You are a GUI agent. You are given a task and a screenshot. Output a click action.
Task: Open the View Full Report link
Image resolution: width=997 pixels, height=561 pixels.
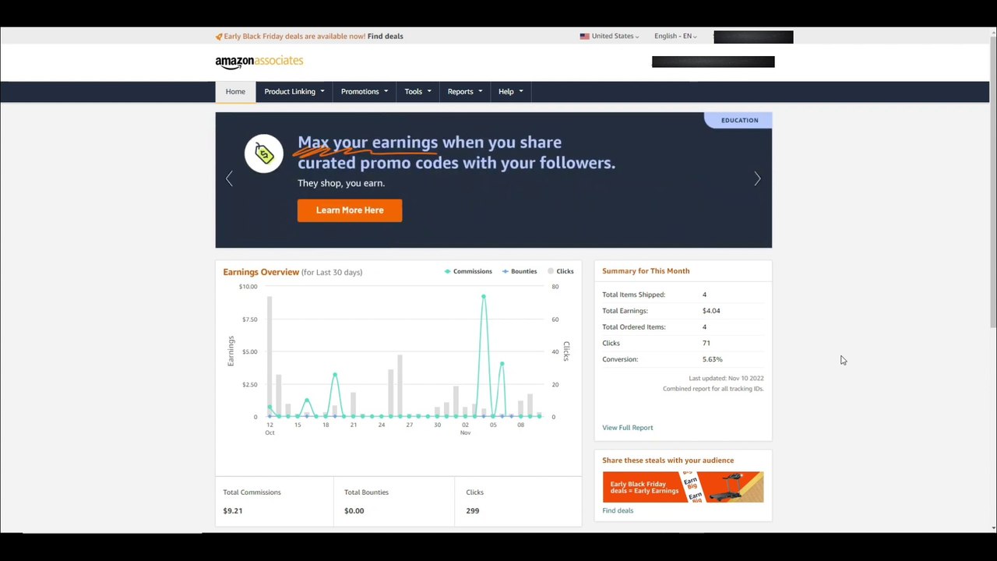pyautogui.click(x=628, y=428)
